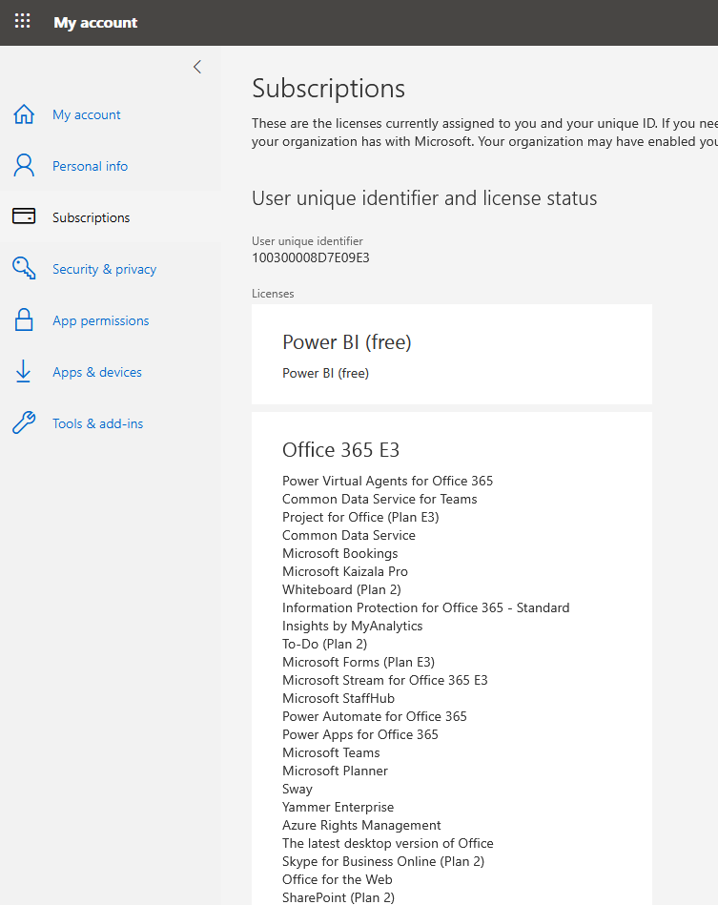Click Power Apps for Office 365
The height and width of the screenshot is (905, 718).
(x=360, y=734)
